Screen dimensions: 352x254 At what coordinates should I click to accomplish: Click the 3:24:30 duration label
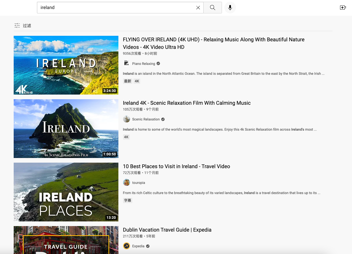tap(110, 91)
